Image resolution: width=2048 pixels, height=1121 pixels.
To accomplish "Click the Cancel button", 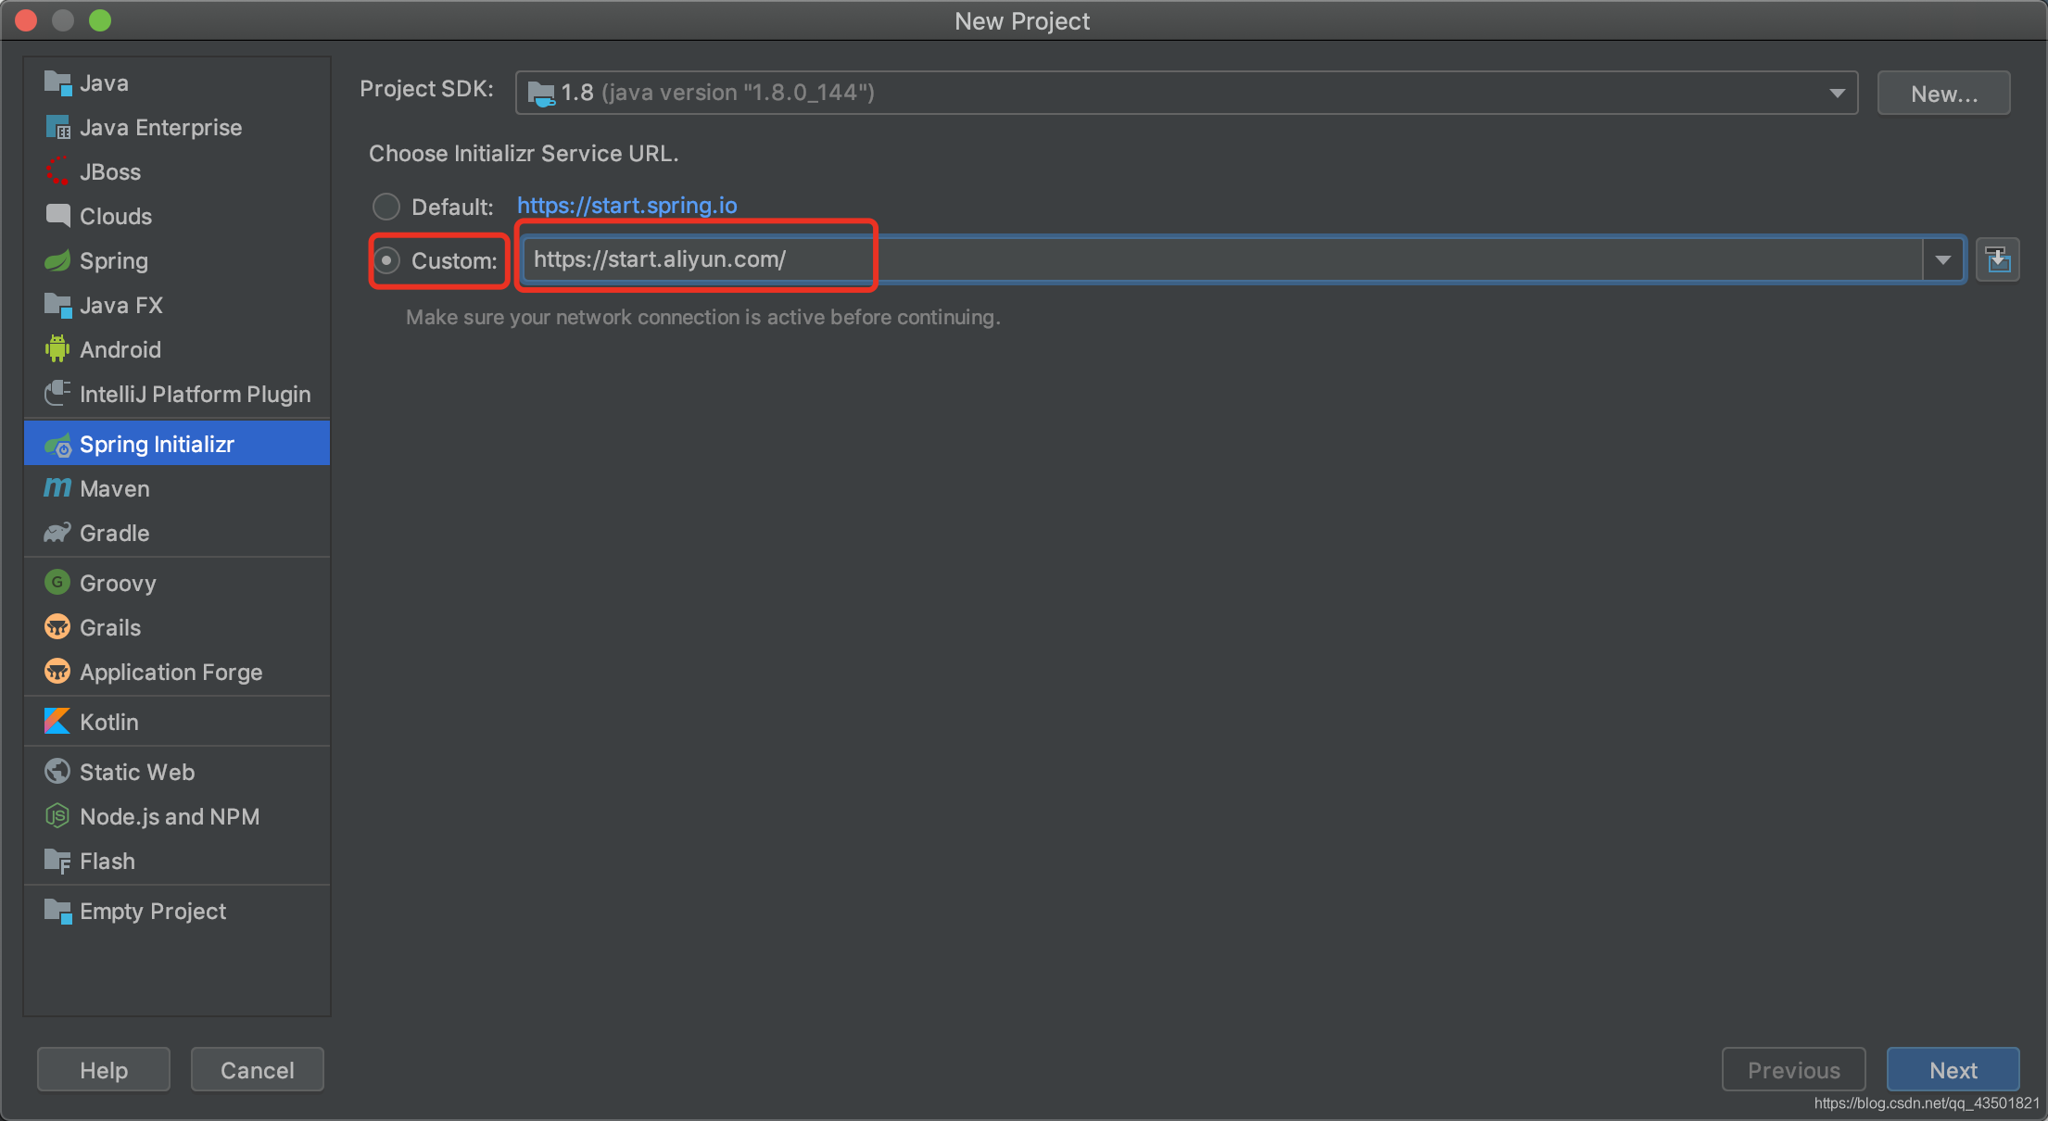I will coord(258,1070).
